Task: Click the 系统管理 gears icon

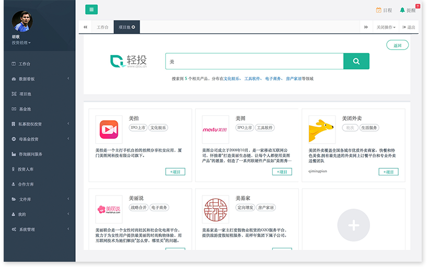Action: [x=14, y=229]
